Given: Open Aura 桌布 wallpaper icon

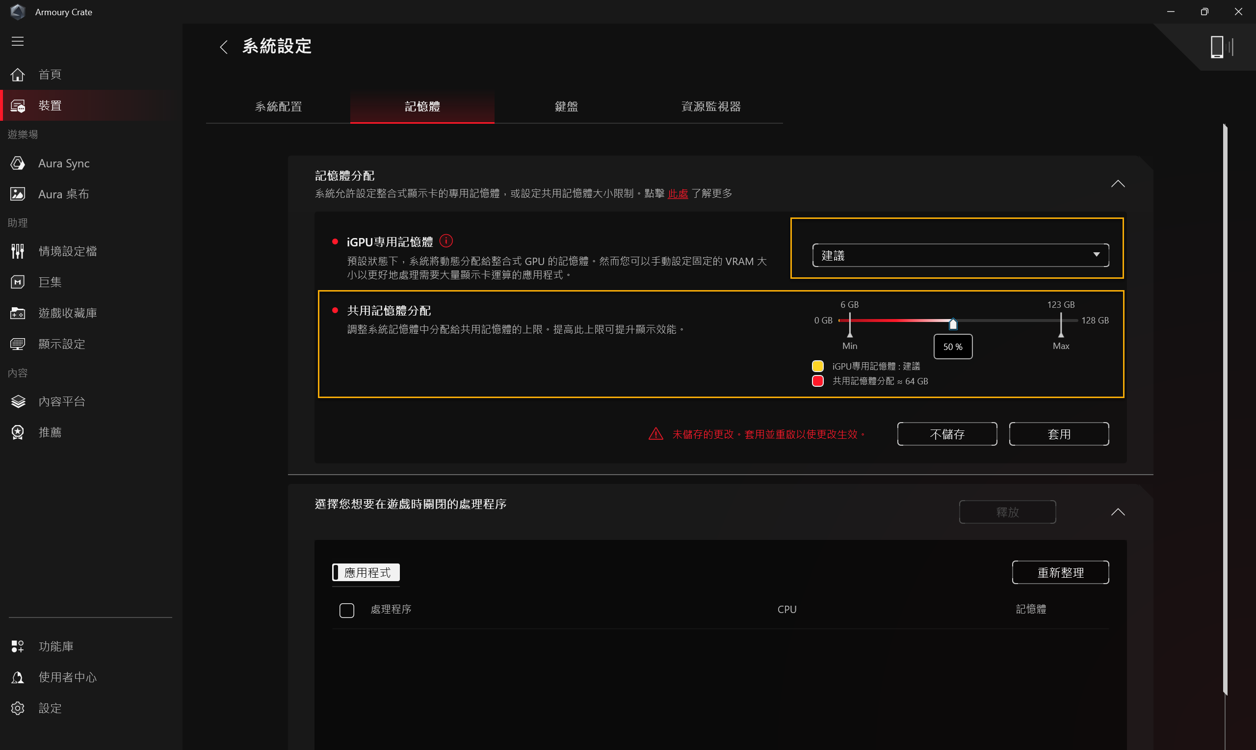Looking at the screenshot, I should coord(18,194).
